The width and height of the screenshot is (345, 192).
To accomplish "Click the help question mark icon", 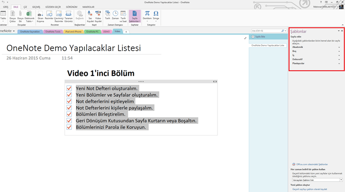I will click(321, 2).
